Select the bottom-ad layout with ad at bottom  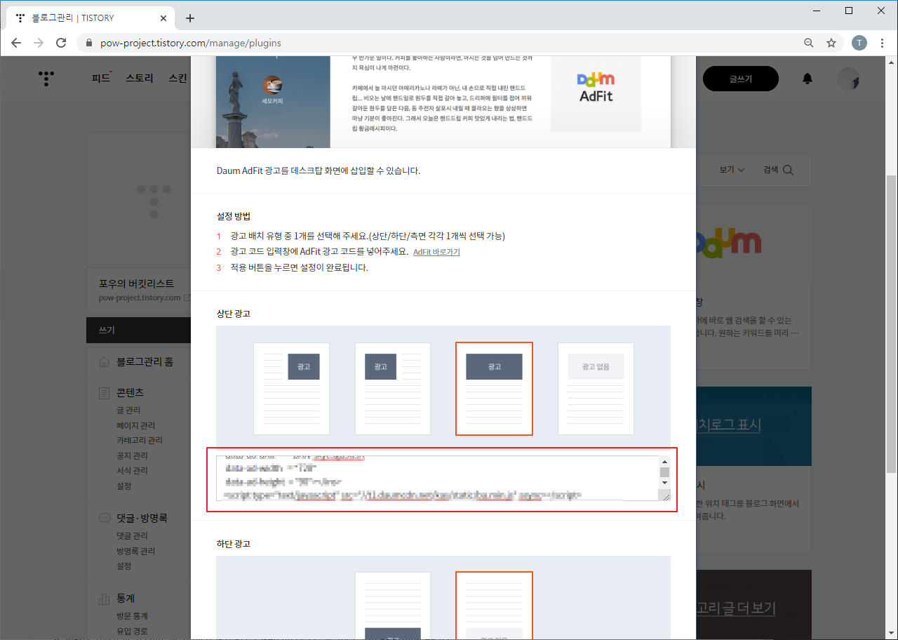(393, 606)
